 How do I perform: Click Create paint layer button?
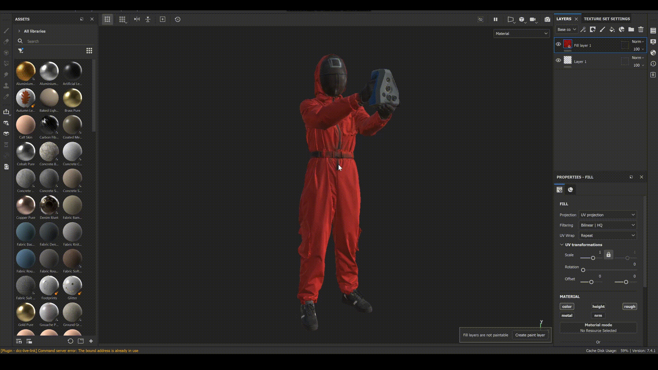tap(530, 335)
